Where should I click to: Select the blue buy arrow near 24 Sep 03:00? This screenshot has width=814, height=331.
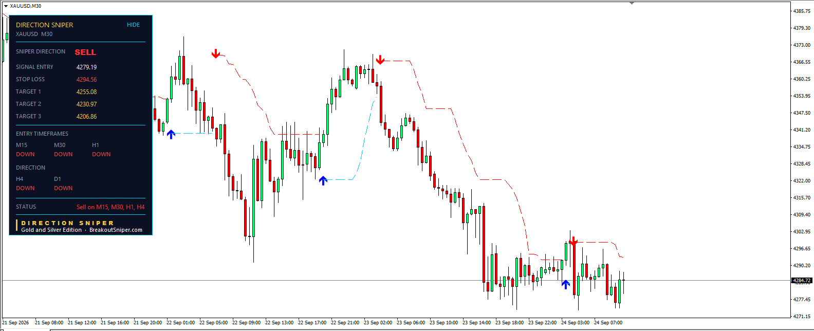click(x=566, y=284)
